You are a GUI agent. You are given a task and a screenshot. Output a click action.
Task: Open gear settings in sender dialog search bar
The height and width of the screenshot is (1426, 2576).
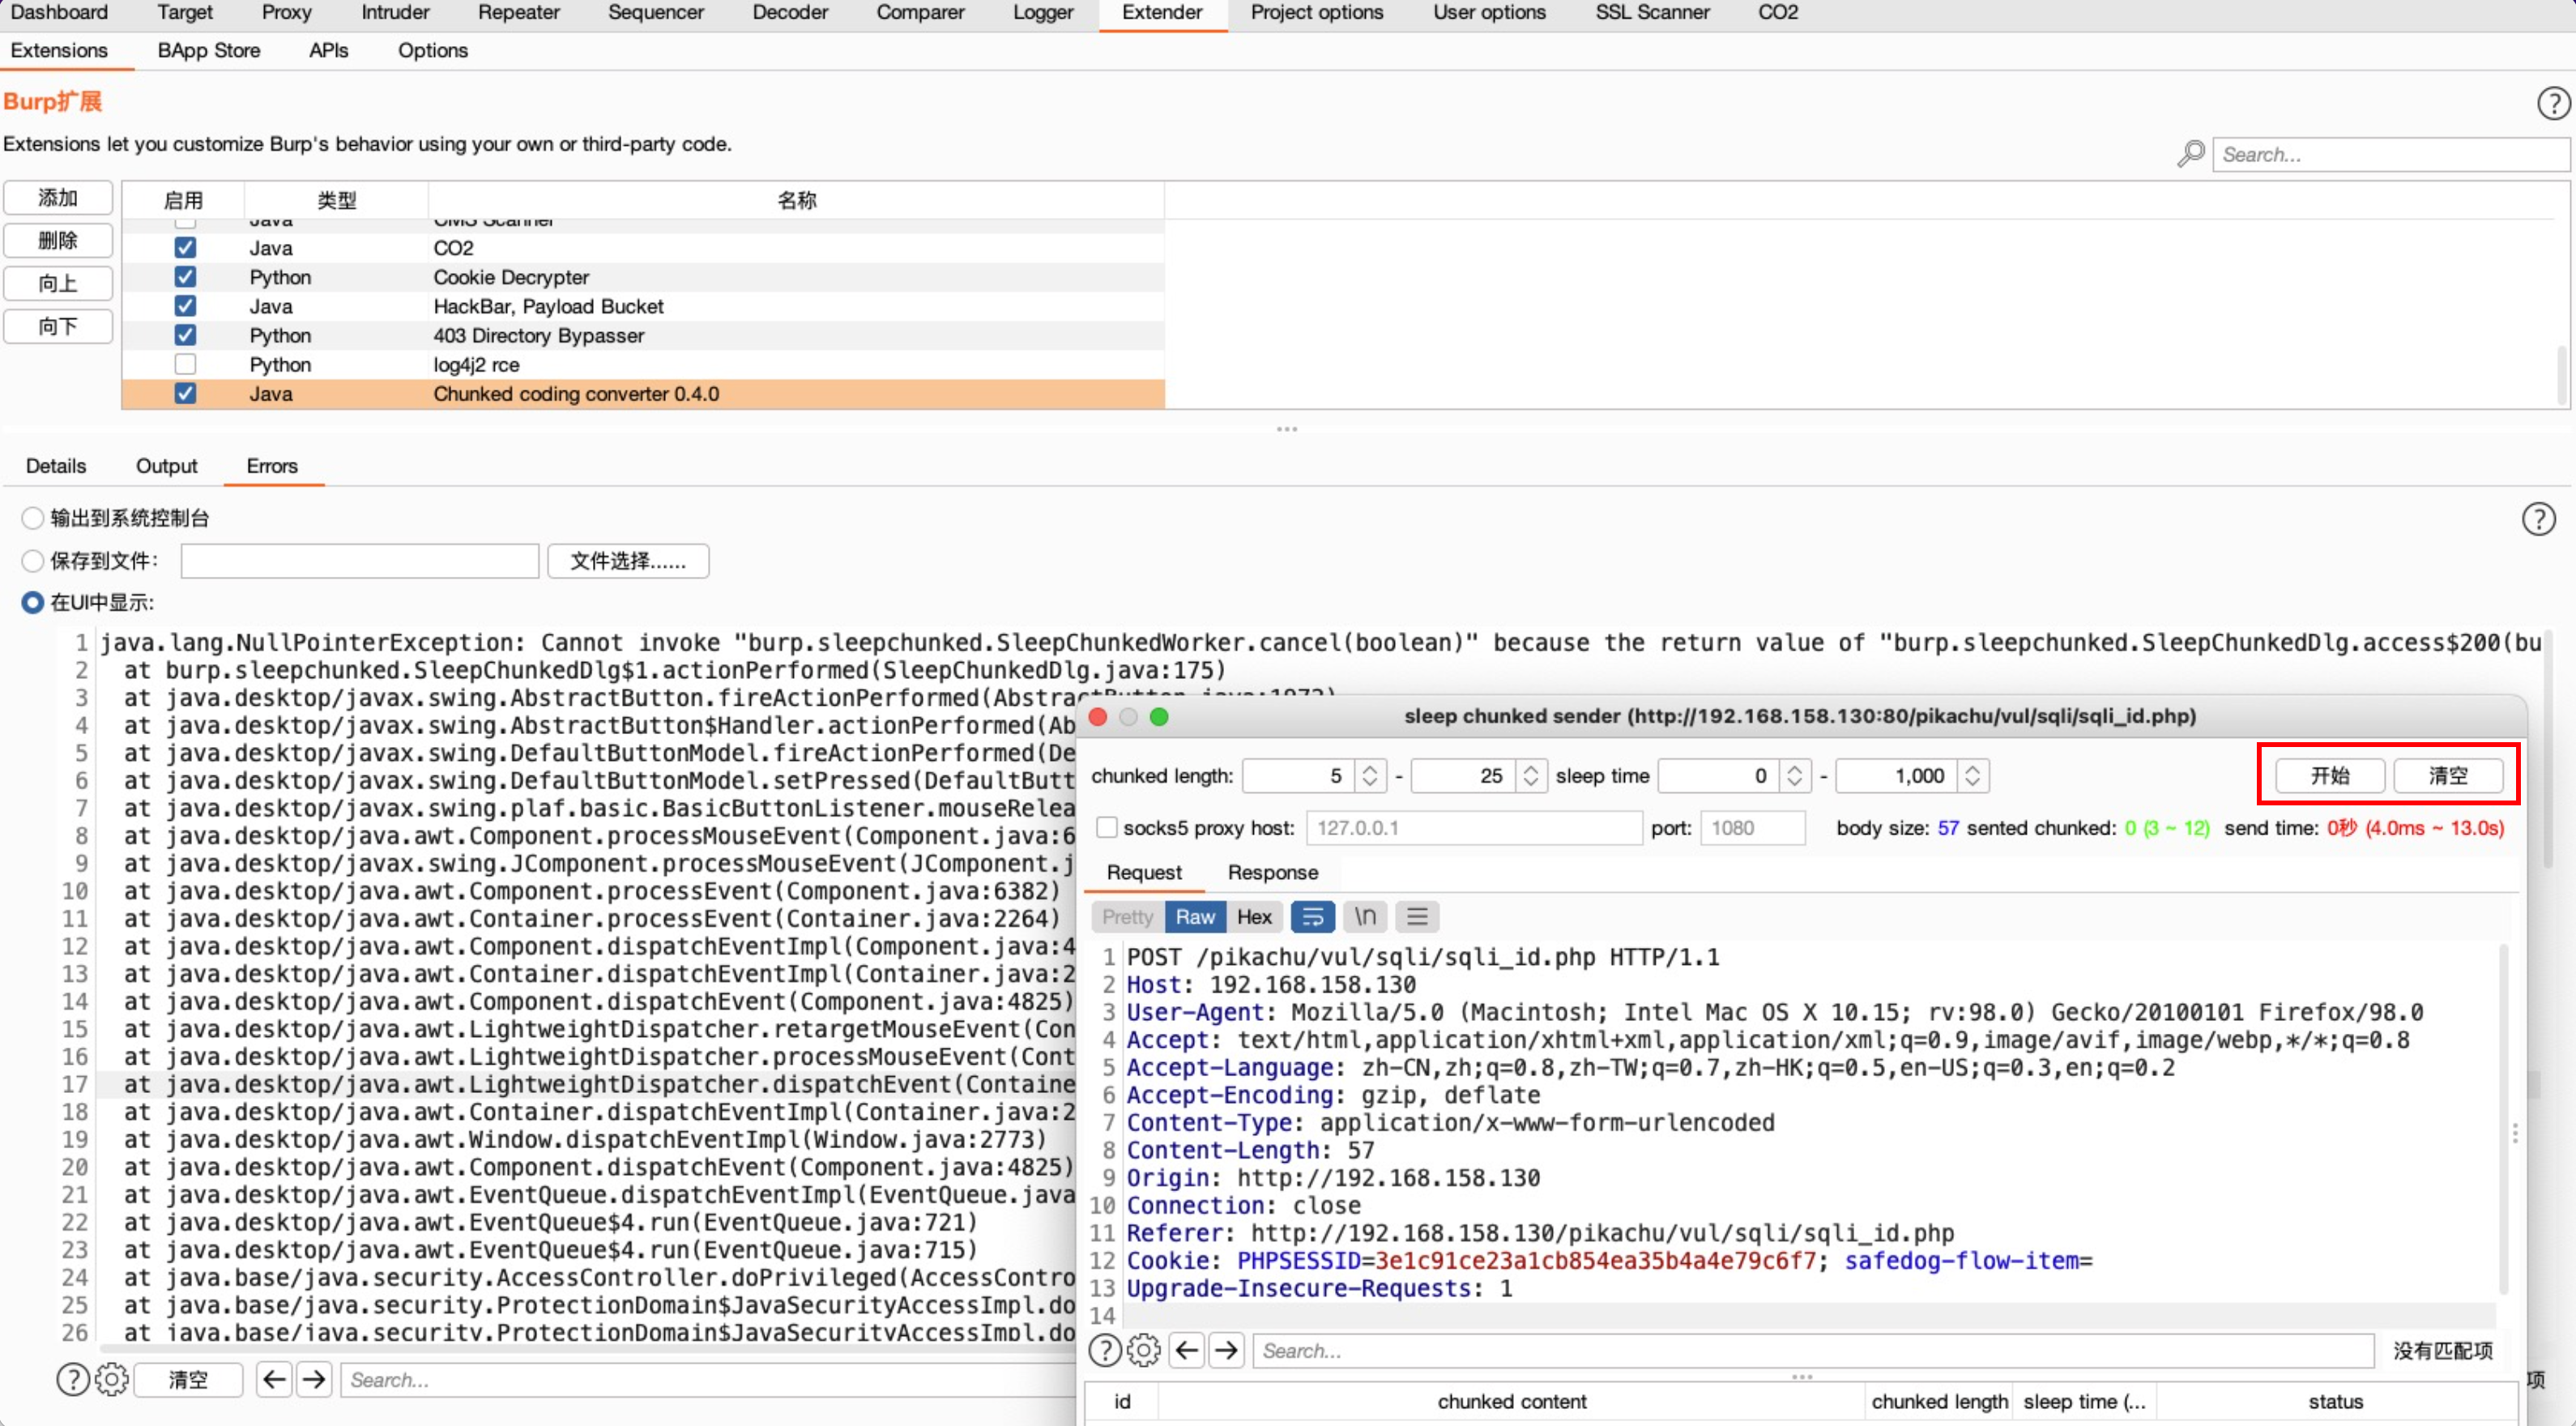click(x=1144, y=1350)
